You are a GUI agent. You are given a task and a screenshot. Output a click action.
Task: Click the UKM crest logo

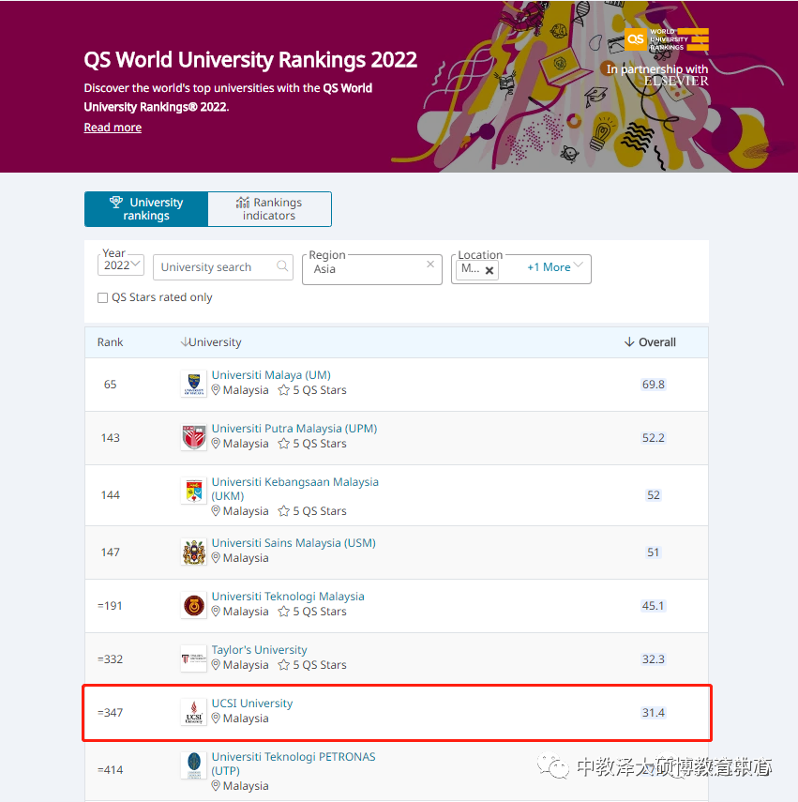(x=194, y=491)
